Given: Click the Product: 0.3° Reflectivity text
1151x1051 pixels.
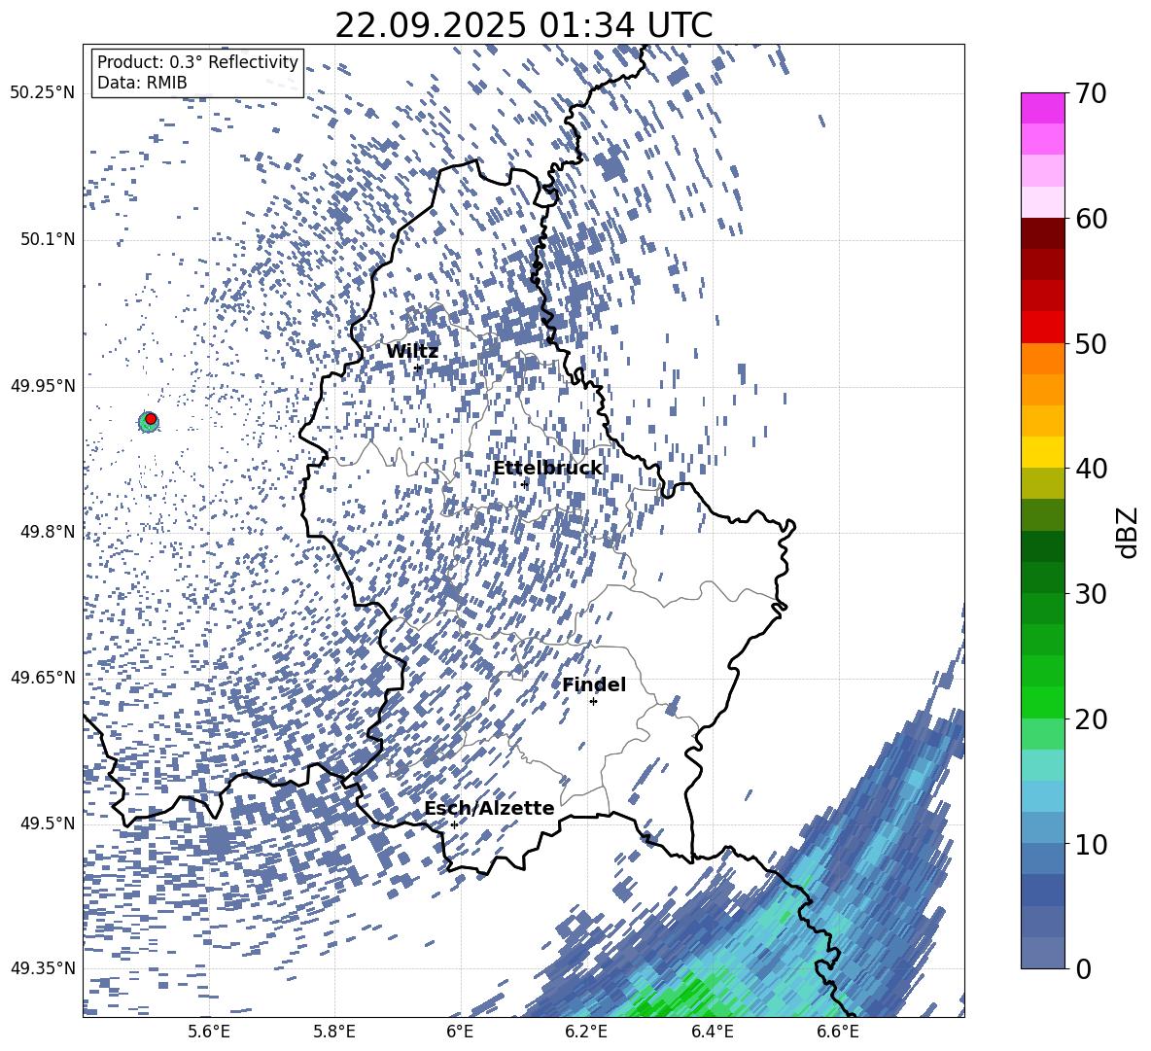Looking at the screenshot, I should [197, 62].
